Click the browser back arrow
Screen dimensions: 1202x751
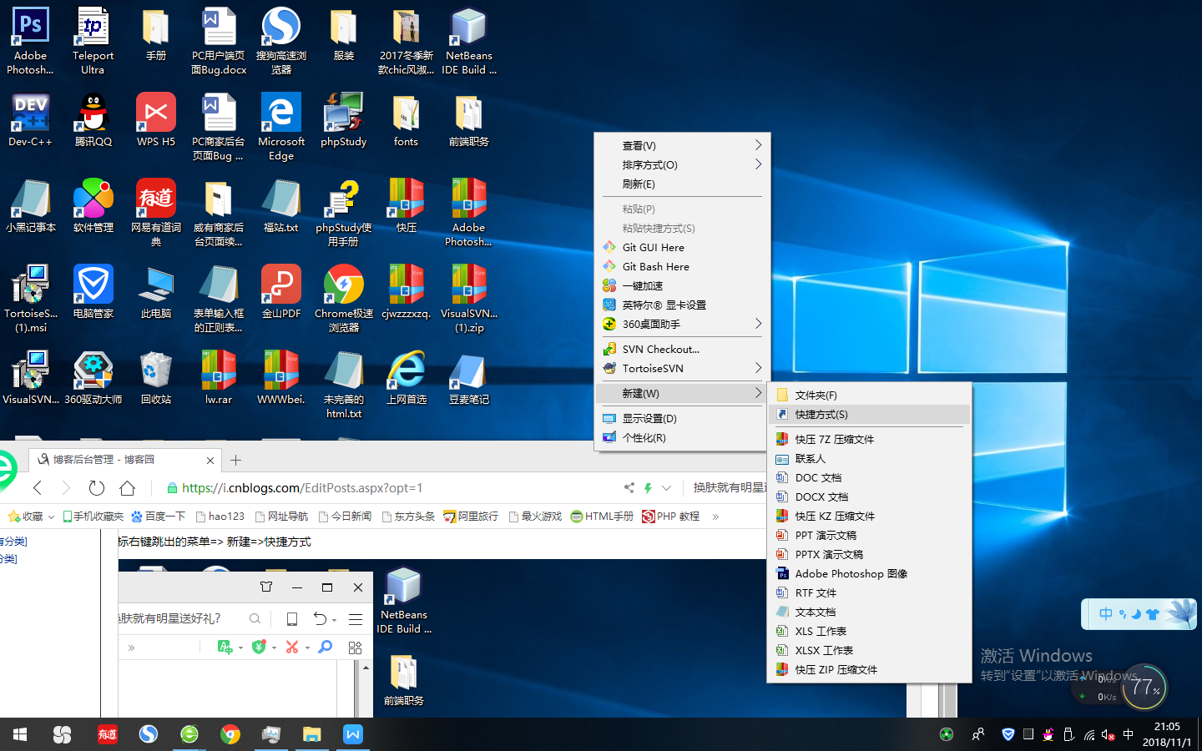coord(37,488)
